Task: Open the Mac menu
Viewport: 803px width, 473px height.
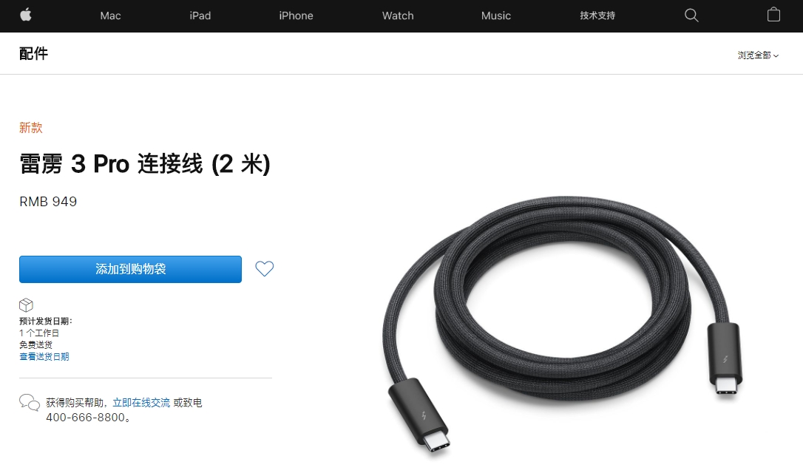Action: coord(111,16)
